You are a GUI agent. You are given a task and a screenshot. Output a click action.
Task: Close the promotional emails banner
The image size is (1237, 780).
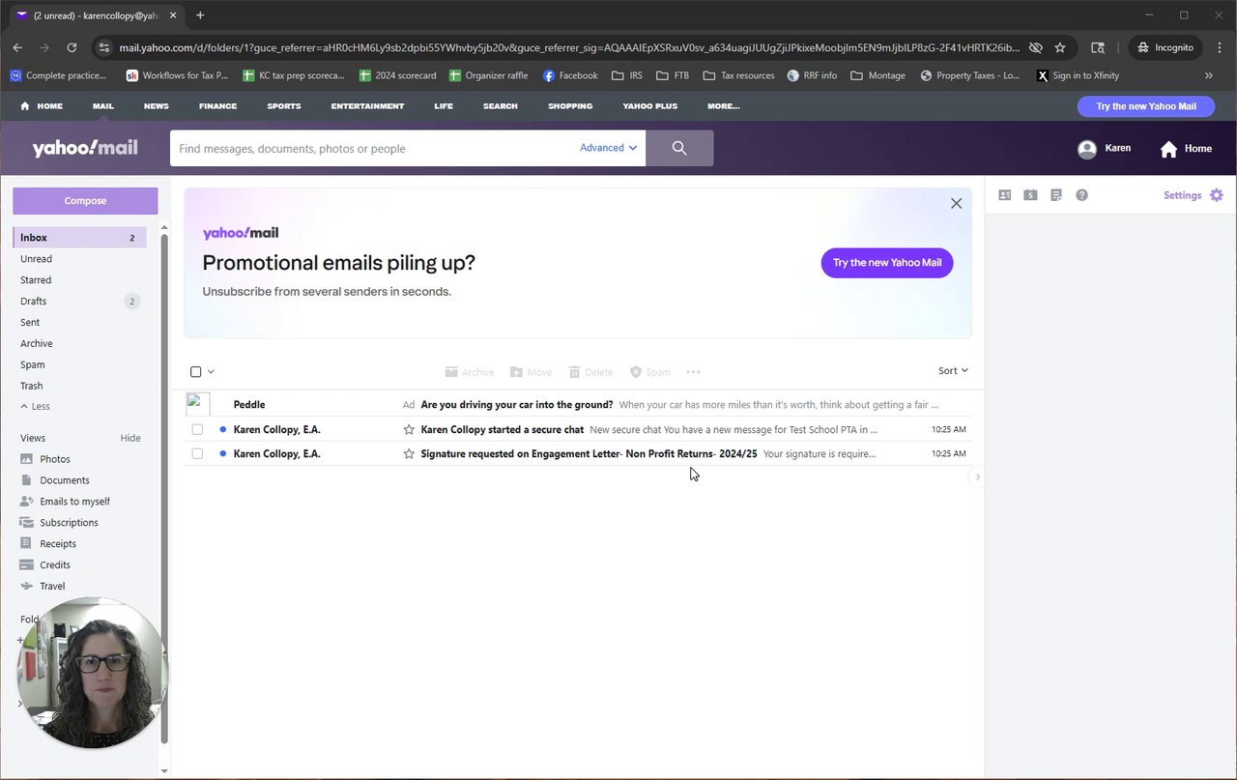click(956, 203)
